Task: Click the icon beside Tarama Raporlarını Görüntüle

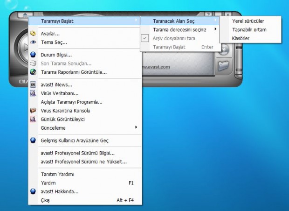Action: click(33, 72)
